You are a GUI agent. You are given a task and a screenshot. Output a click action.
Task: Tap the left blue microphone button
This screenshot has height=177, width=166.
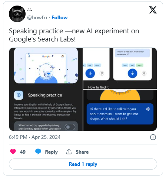(90, 73)
